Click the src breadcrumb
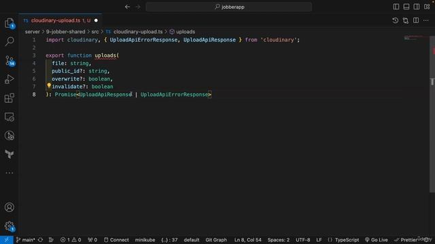Viewport: 435px width, 244px height. 95,32
